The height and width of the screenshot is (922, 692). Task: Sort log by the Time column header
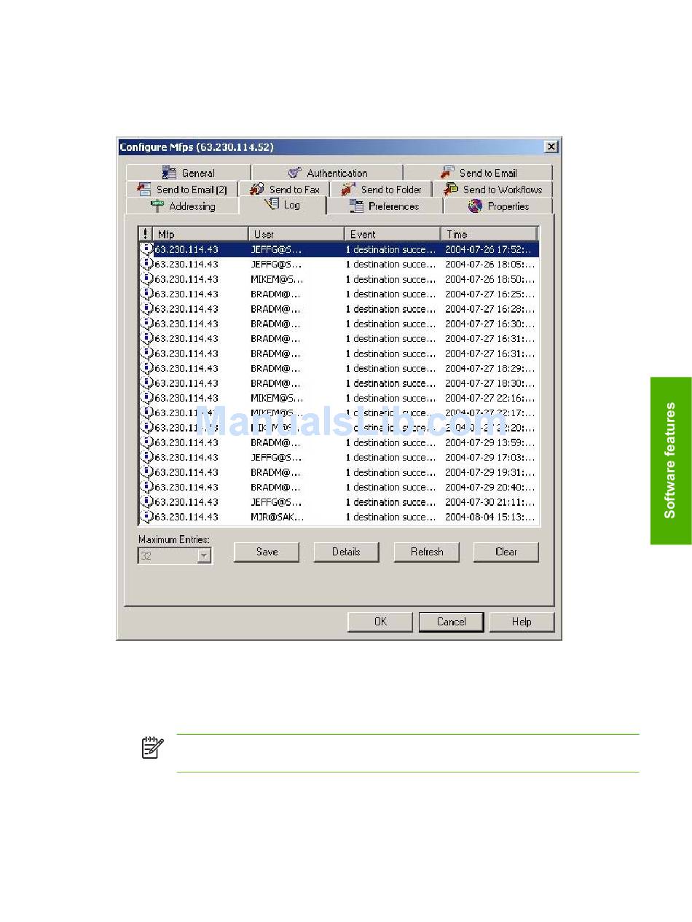pos(488,234)
